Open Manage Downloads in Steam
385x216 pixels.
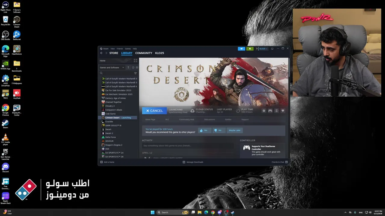coord(193,162)
